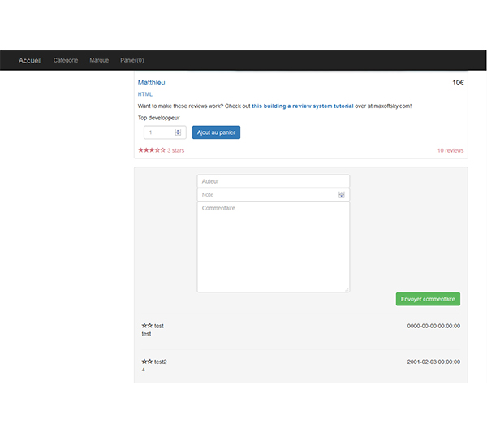Follow the HTML category link
The width and height of the screenshot is (487, 433).
point(145,94)
